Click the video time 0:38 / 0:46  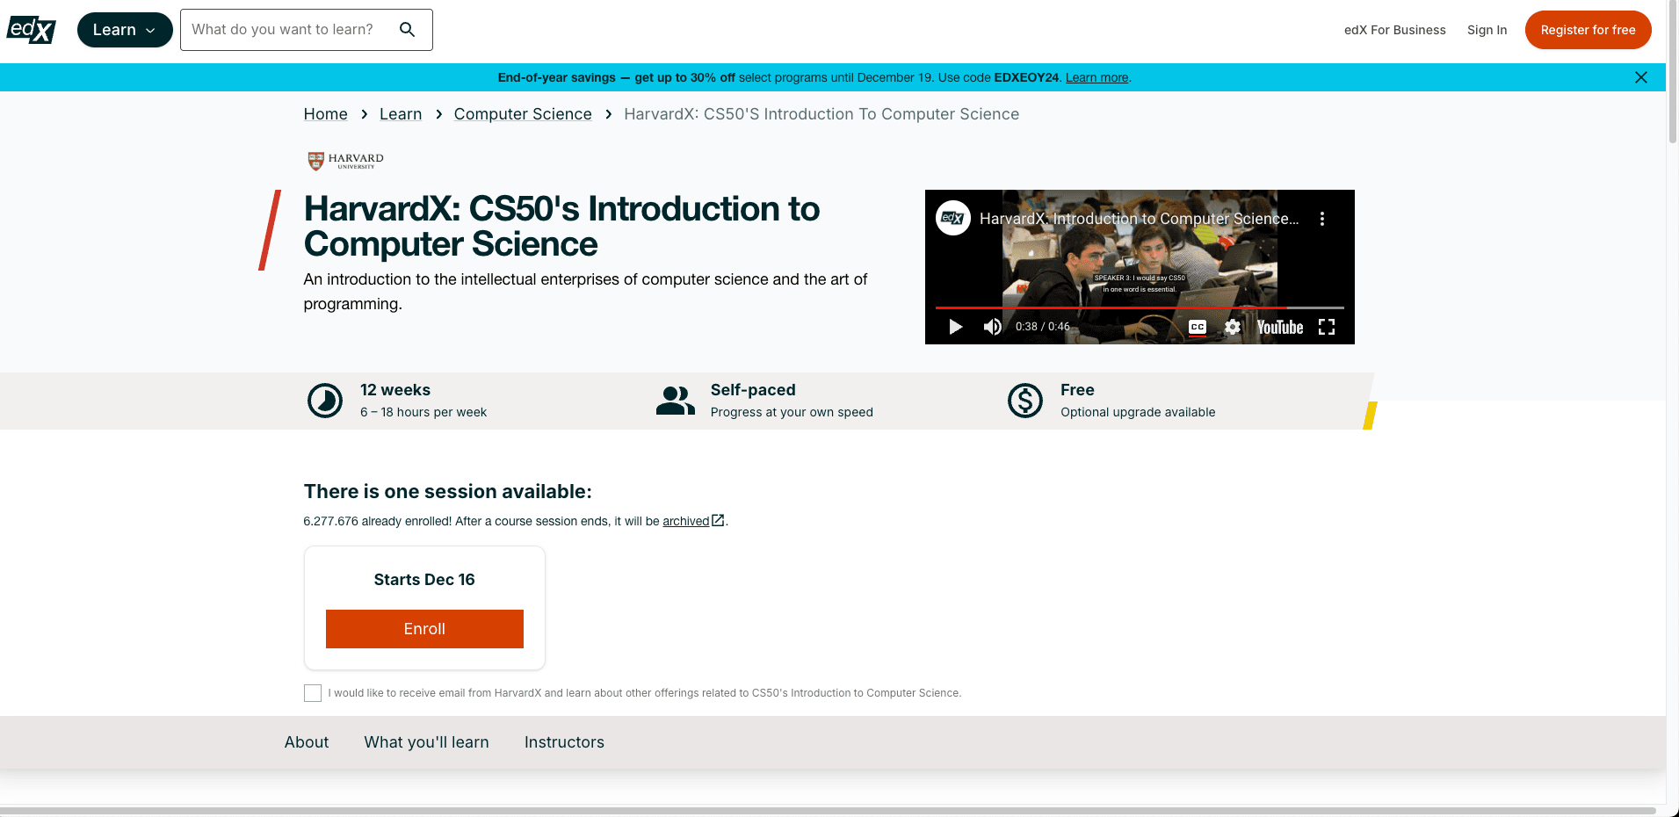coord(1042,327)
